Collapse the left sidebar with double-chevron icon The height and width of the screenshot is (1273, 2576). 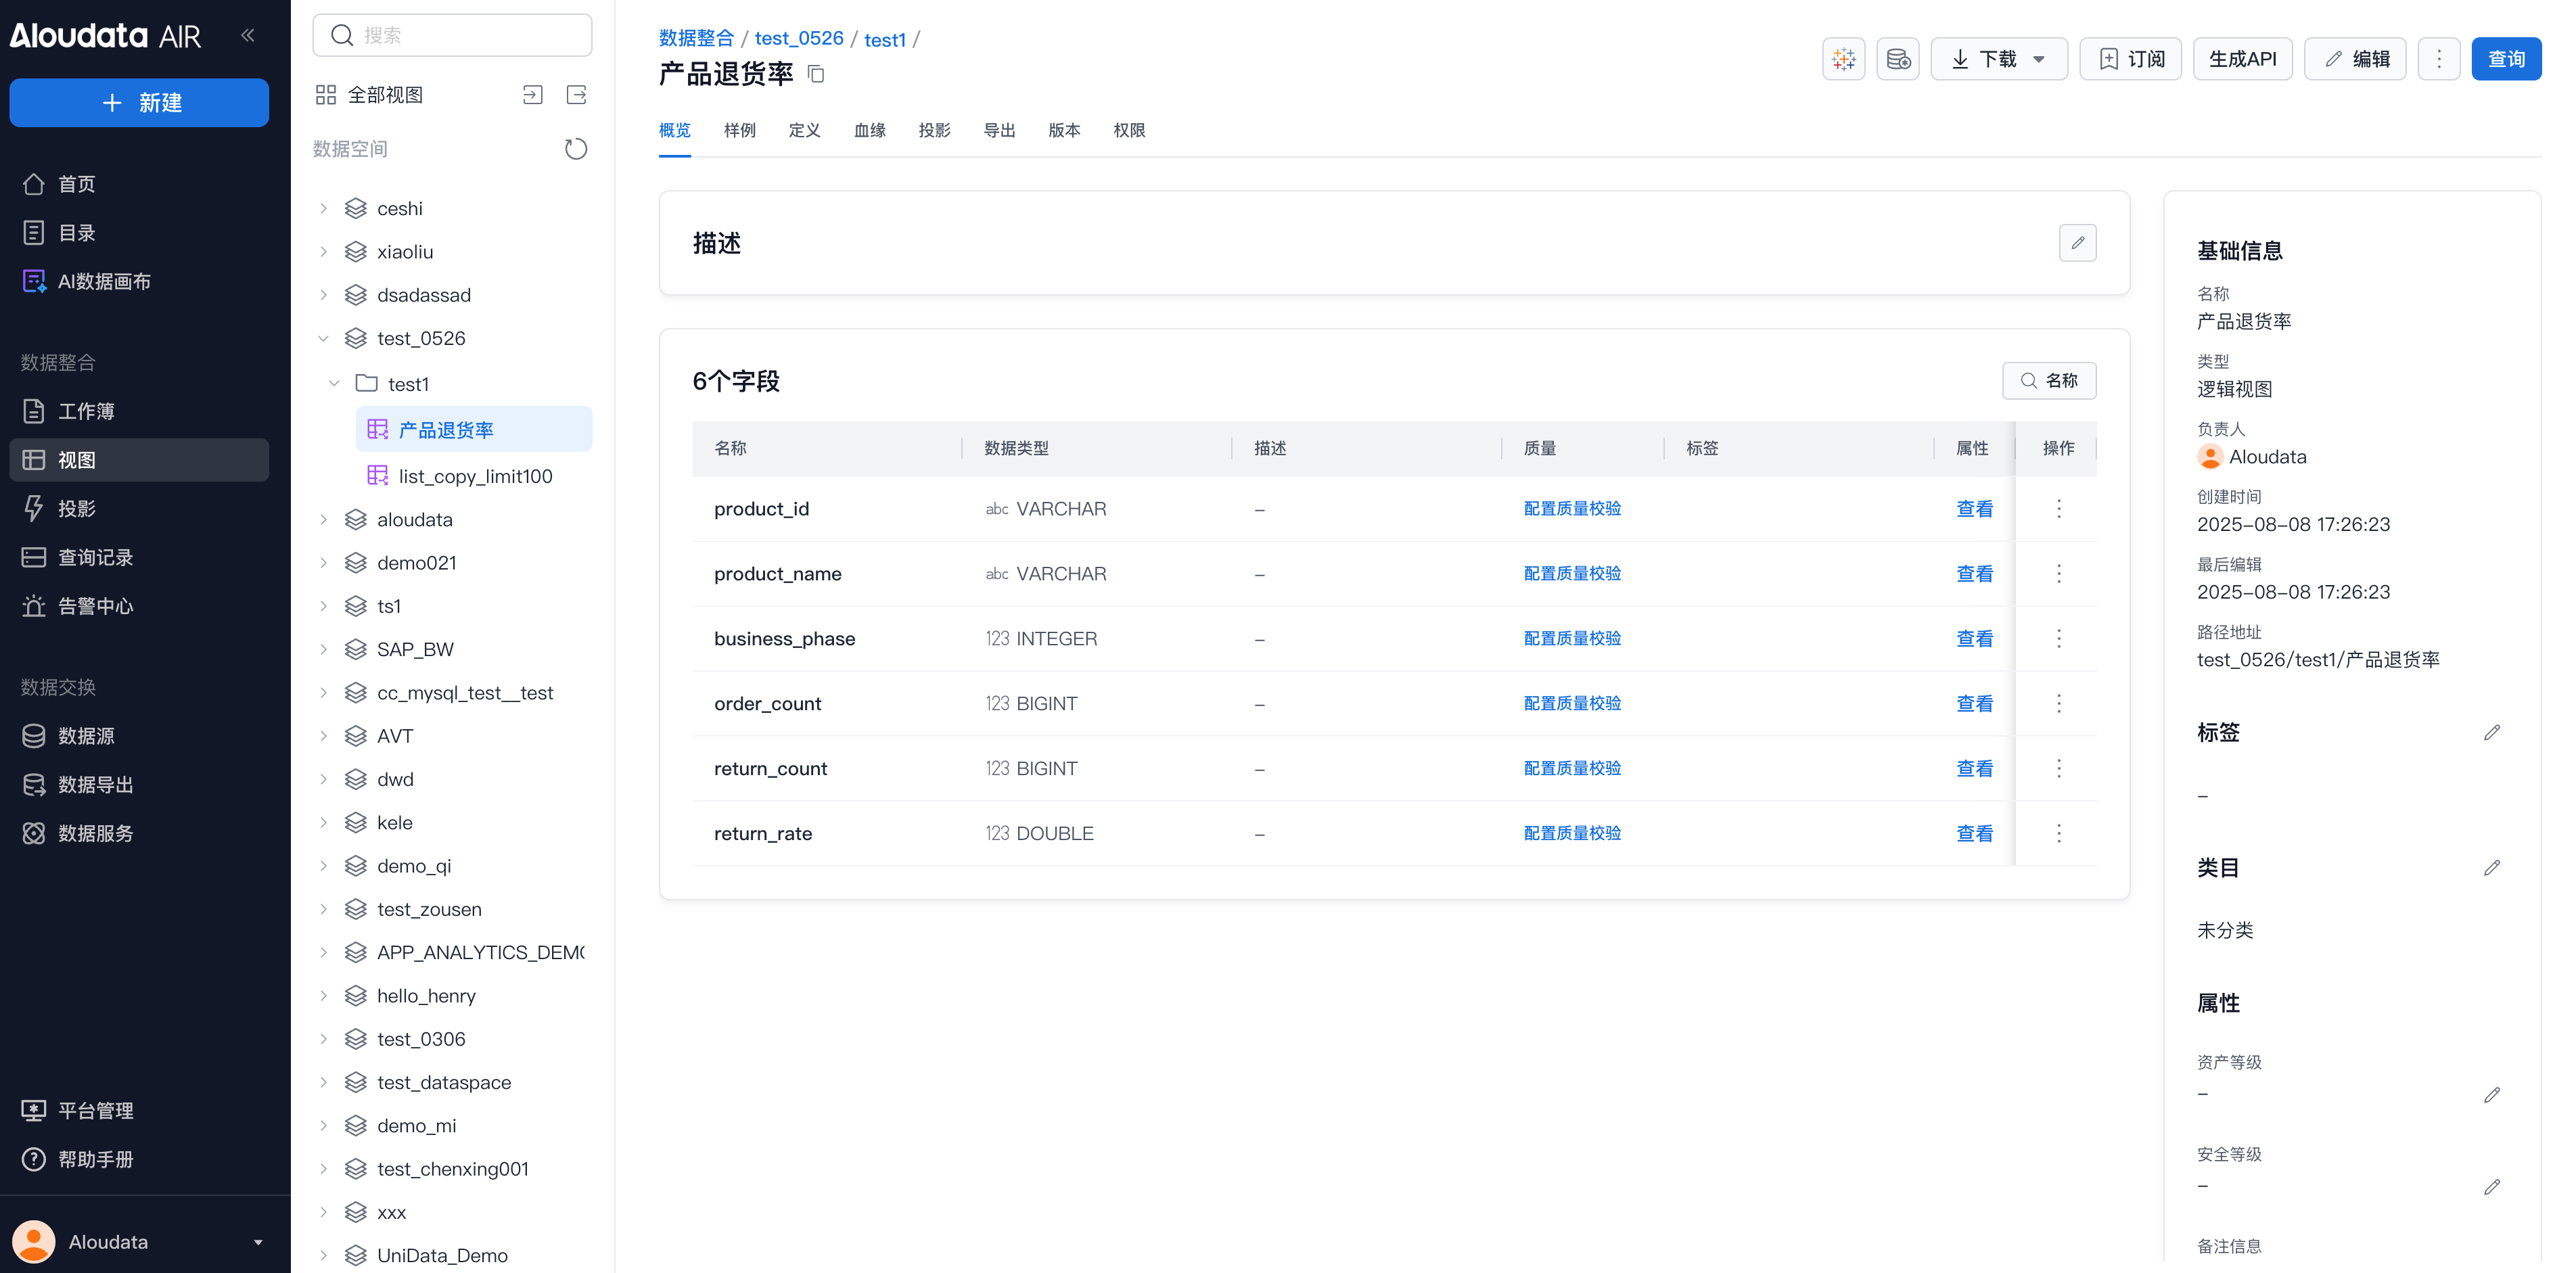tap(247, 36)
